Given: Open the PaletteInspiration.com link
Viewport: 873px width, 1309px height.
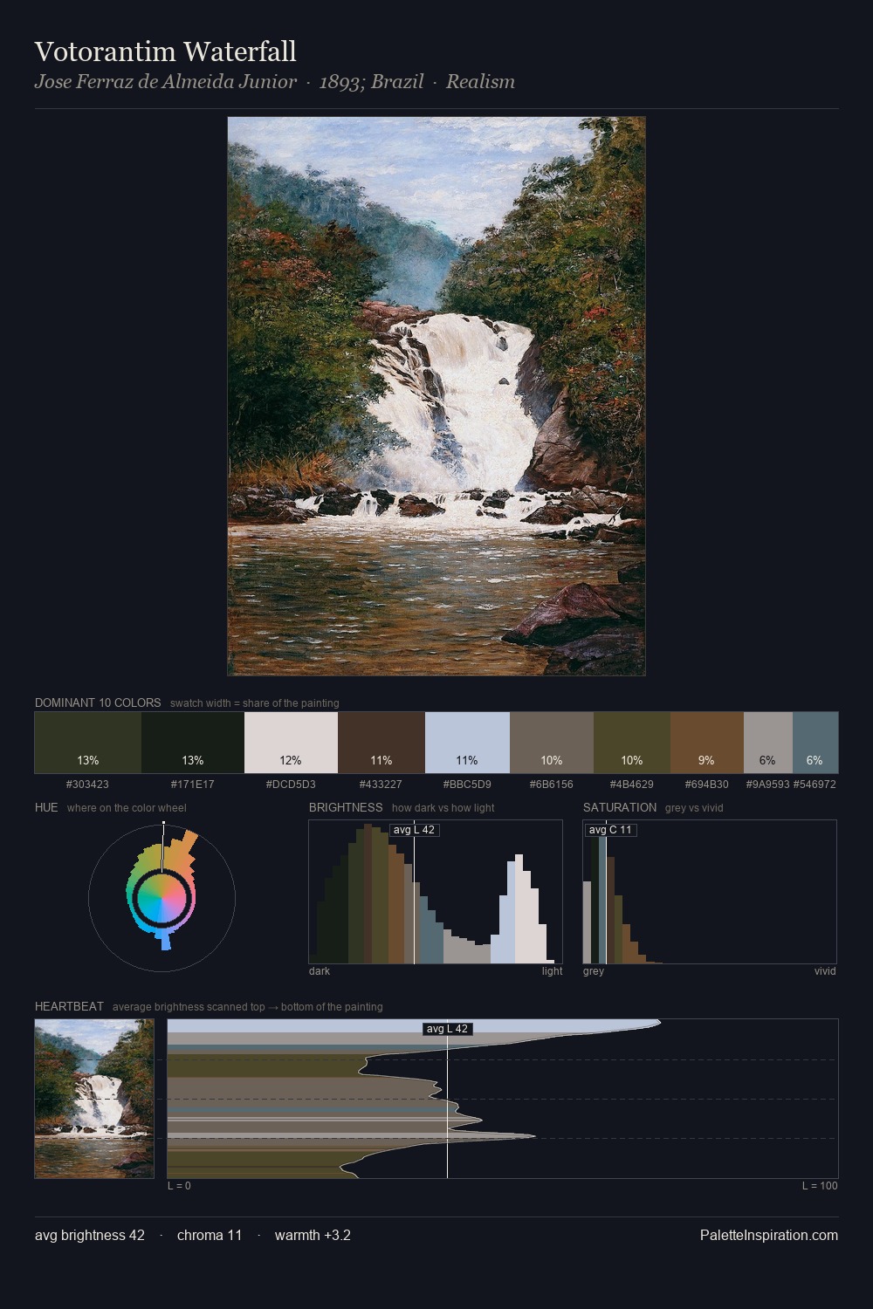Looking at the screenshot, I should 769,1235.
